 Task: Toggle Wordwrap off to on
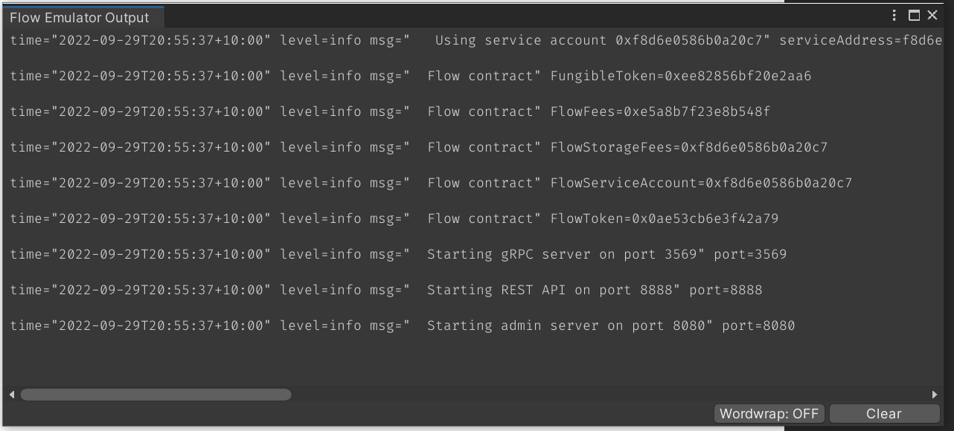[x=769, y=413]
